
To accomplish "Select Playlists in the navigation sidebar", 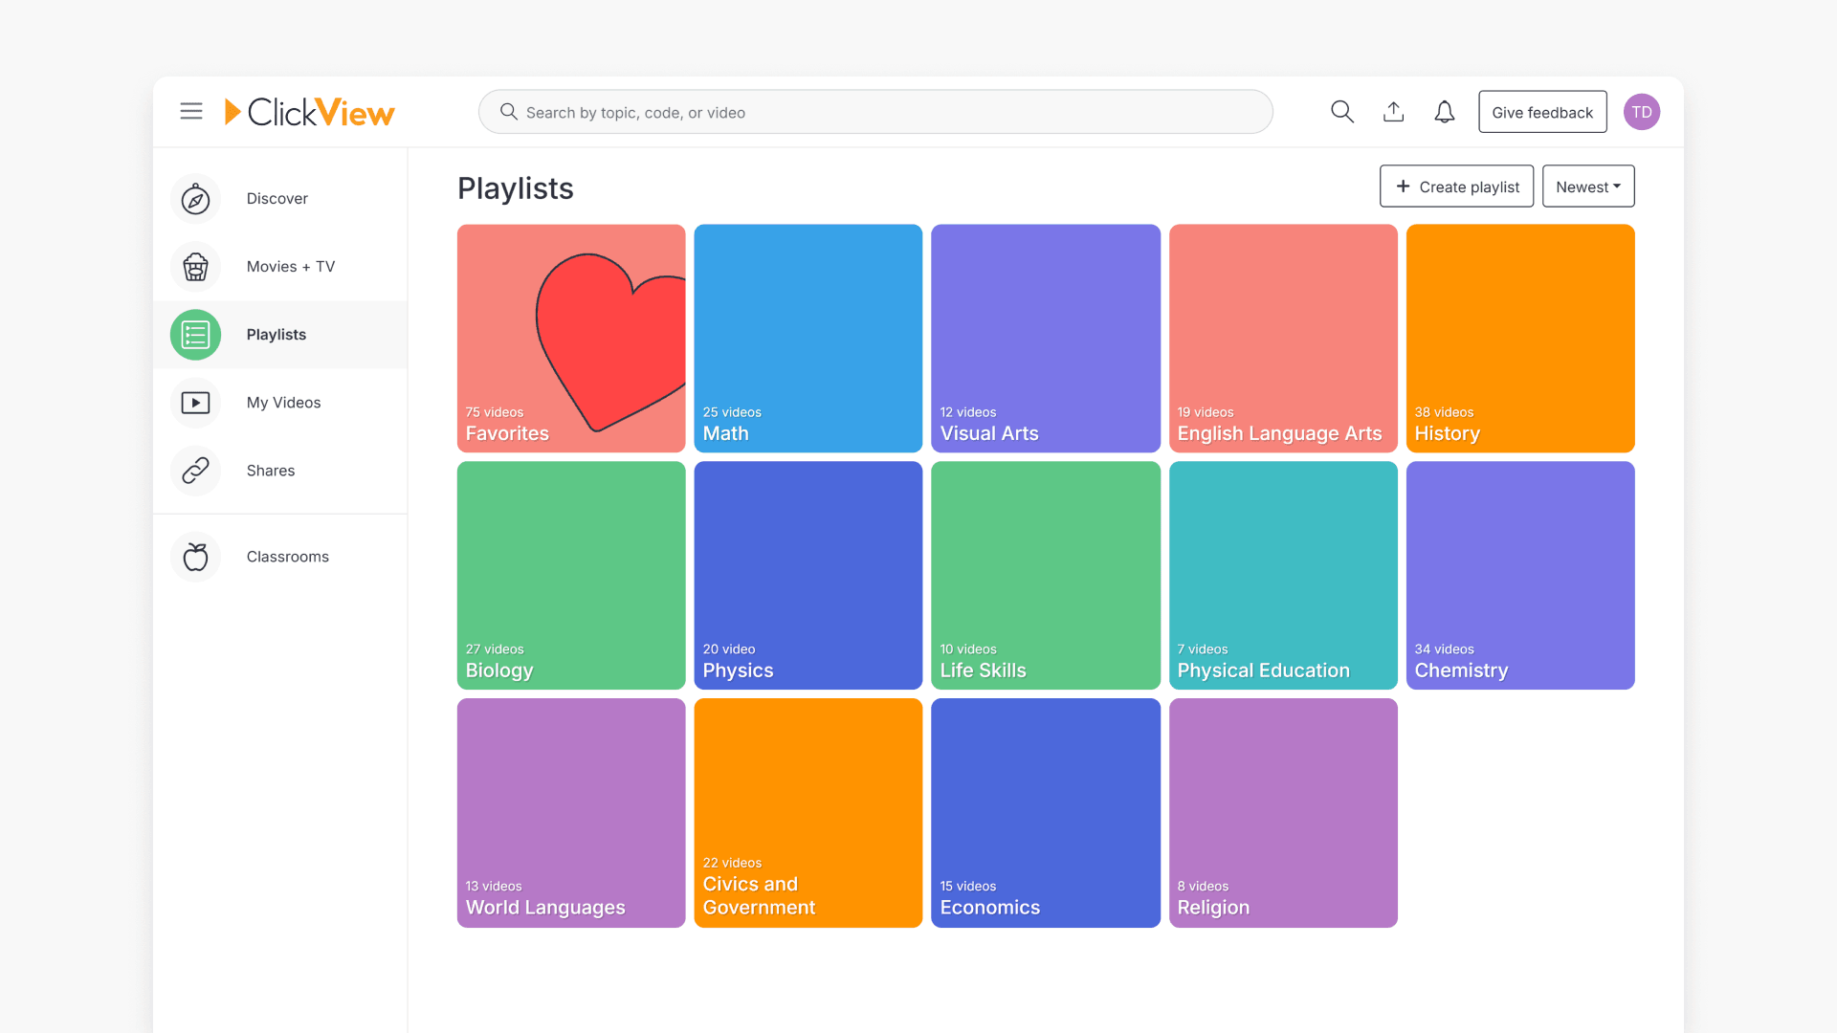I will point(276,335).
